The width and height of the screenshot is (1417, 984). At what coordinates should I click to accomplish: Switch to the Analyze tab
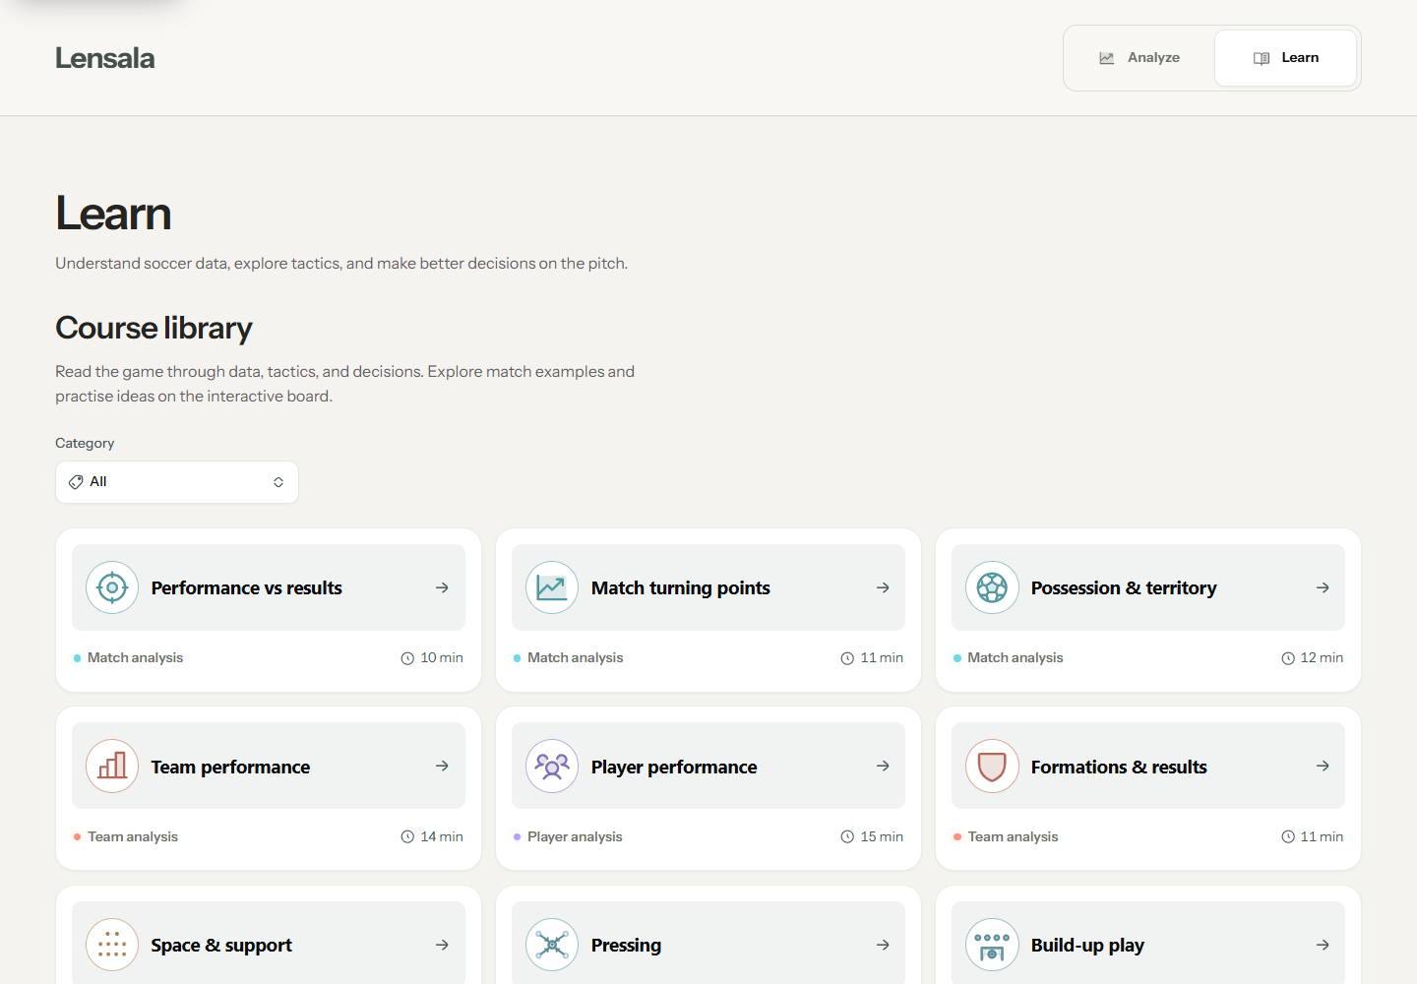click(x=1140, y=58)
